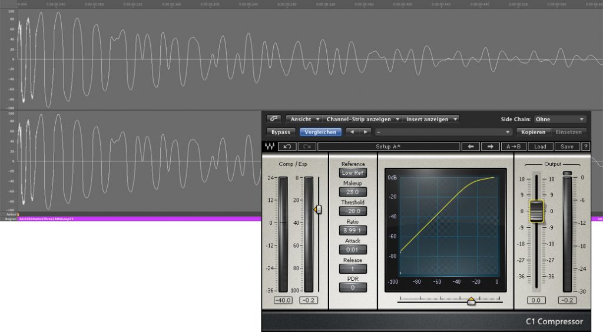Click the C1 Compressor title text
The image size is (603, 332).
coord(554,321)
